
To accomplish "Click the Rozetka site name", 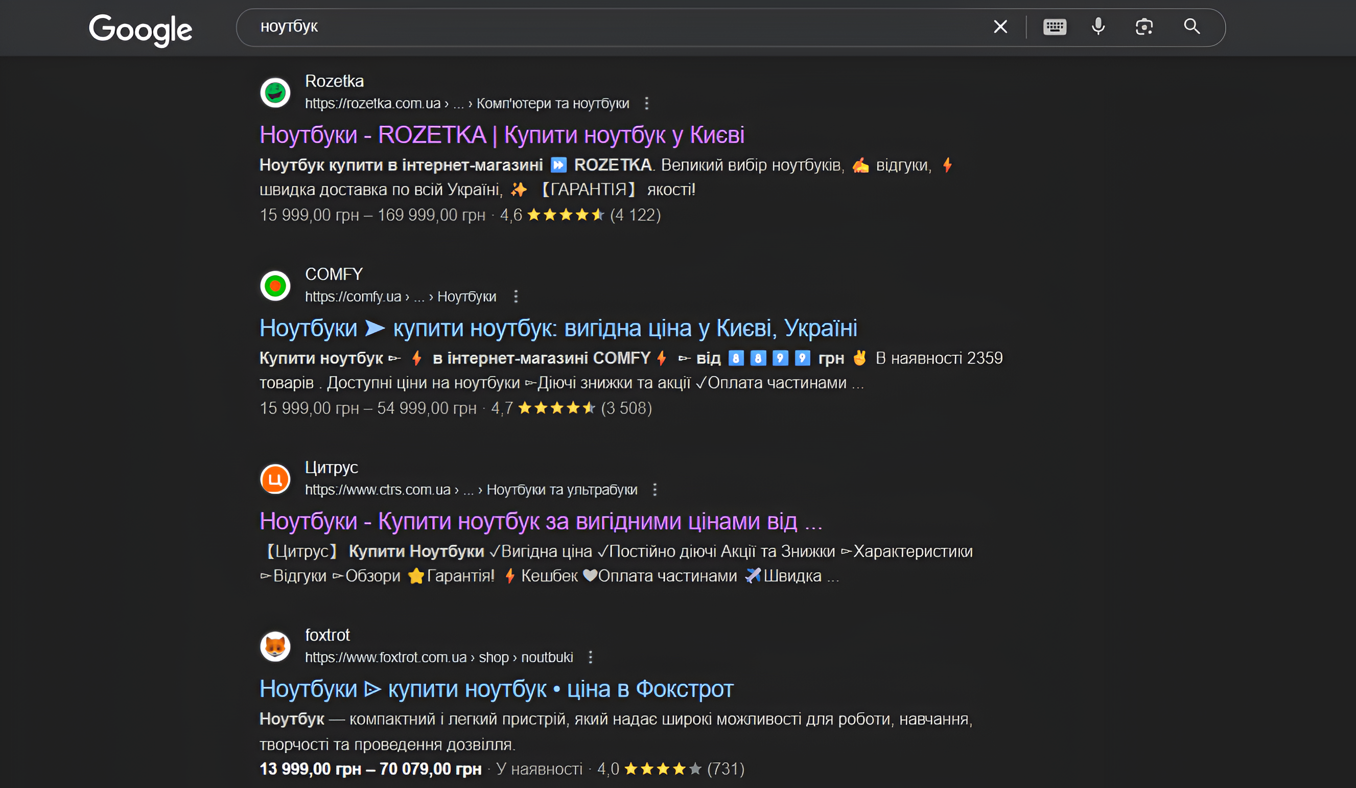I will click(x=334, y=81).
